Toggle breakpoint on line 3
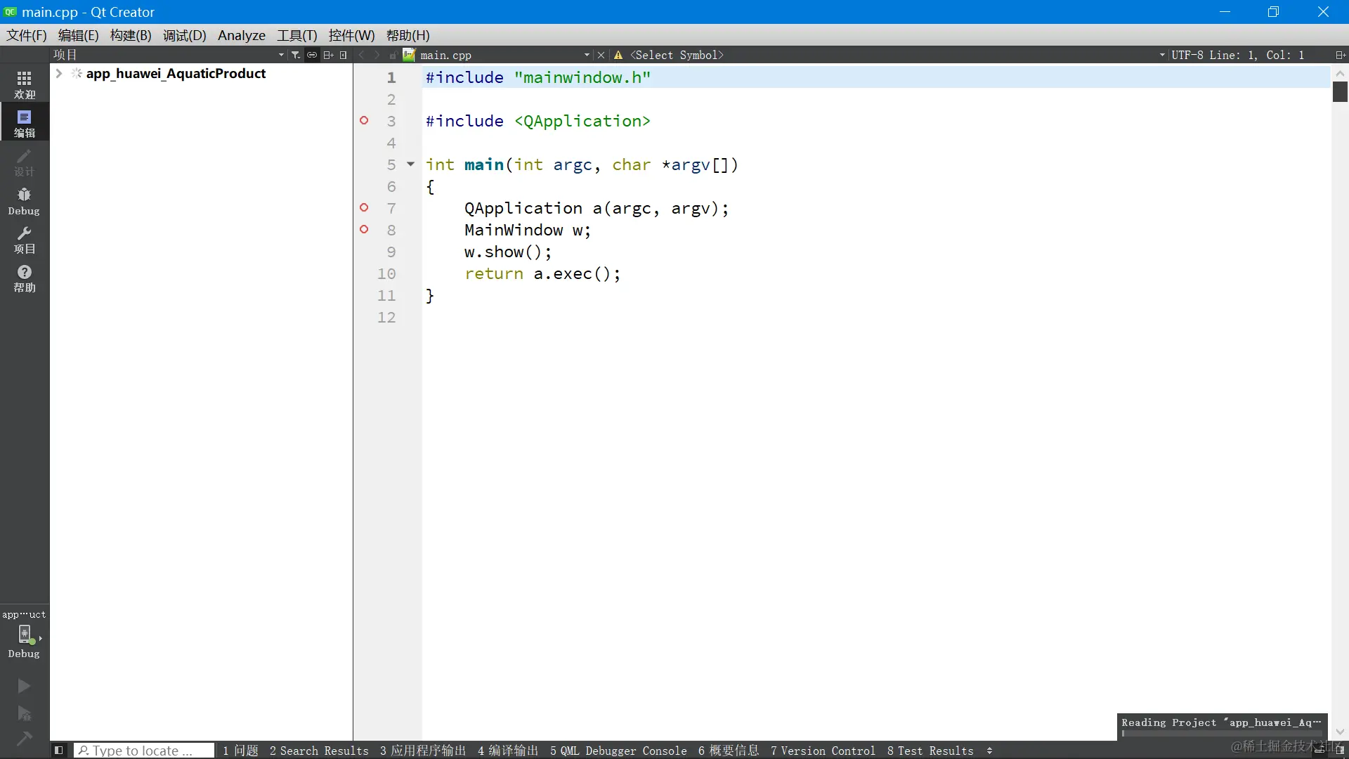Image resolution: width=1349 pixels, height=759 pixels. (x=364, y=121)
